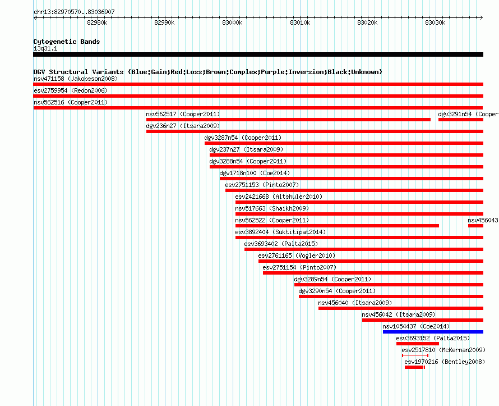Click the nsv562517 (Cooper2011) label
This screenshot has width=499, height=406.
click(183, 114)
